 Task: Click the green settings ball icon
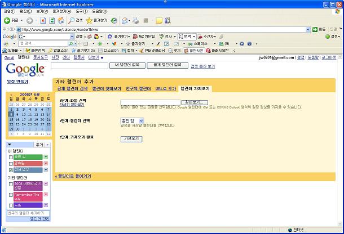click(x=328, y=37)
